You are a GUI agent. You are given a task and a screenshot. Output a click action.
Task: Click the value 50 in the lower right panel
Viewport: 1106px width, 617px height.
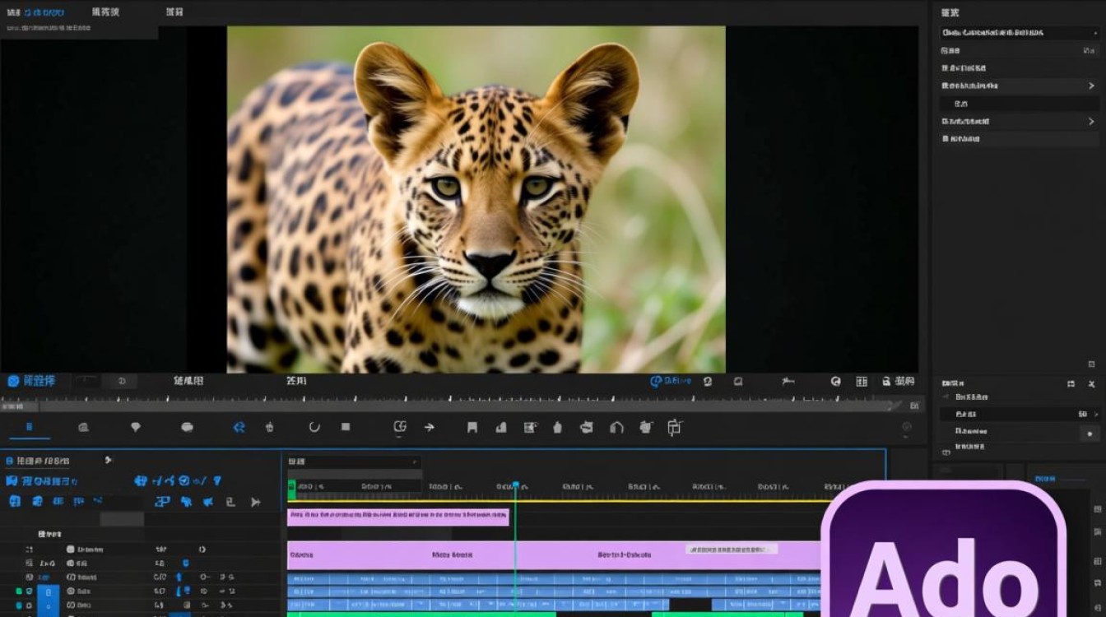point(1082,414)
